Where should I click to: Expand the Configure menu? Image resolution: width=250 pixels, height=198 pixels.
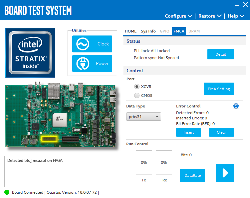pyautogui.click(x=178, y=16)
